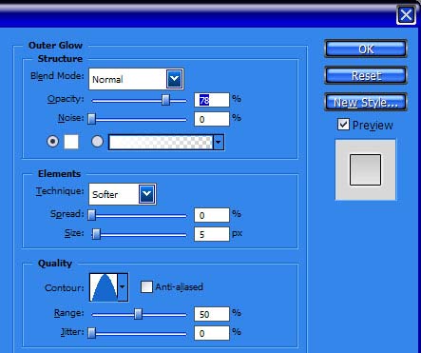Click the Contour curve thumbnail

tap(104, 287)
